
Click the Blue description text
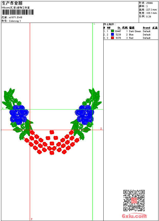point(131,35)
